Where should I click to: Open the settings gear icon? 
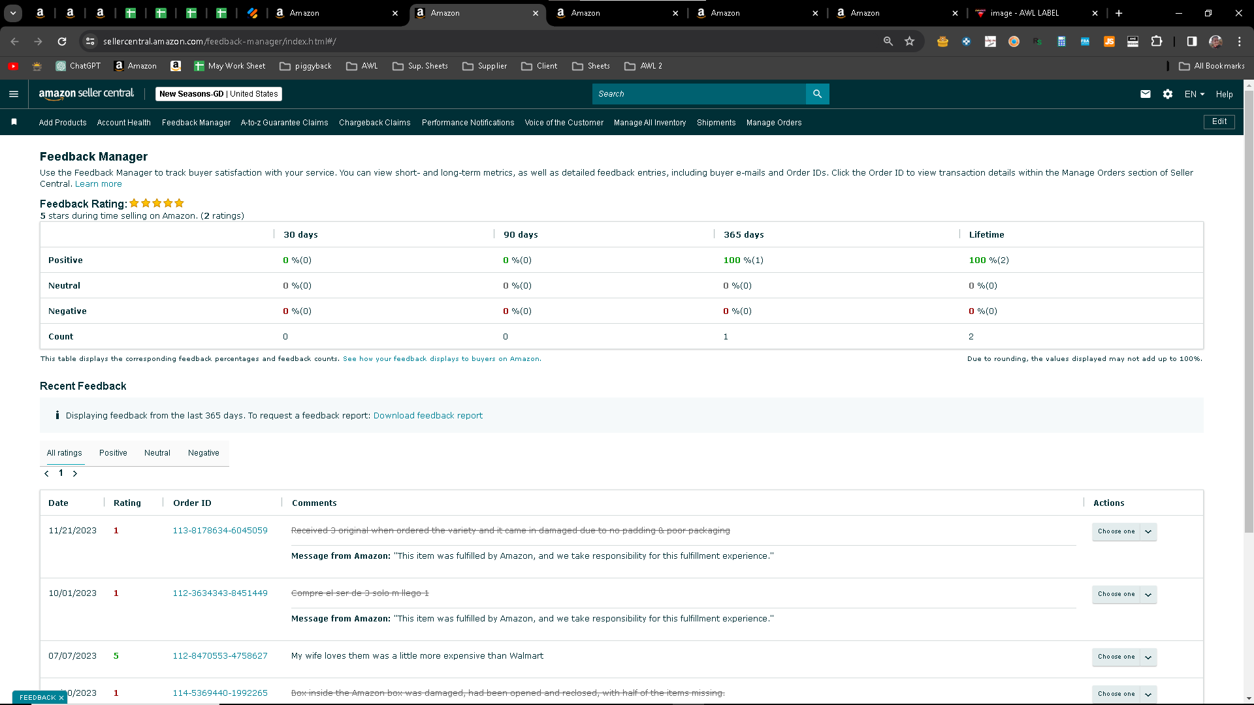[1168, 94]
